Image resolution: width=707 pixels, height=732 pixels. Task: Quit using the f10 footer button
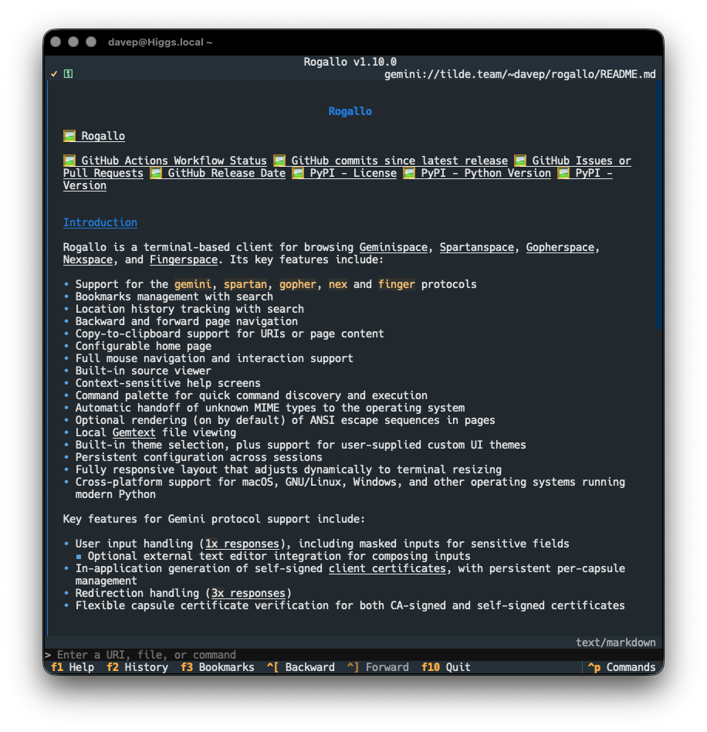click(x=445, y=667)
